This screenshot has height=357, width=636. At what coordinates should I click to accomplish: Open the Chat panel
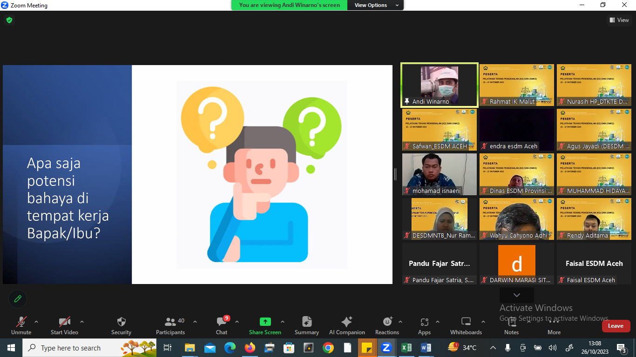pos(222,322)
